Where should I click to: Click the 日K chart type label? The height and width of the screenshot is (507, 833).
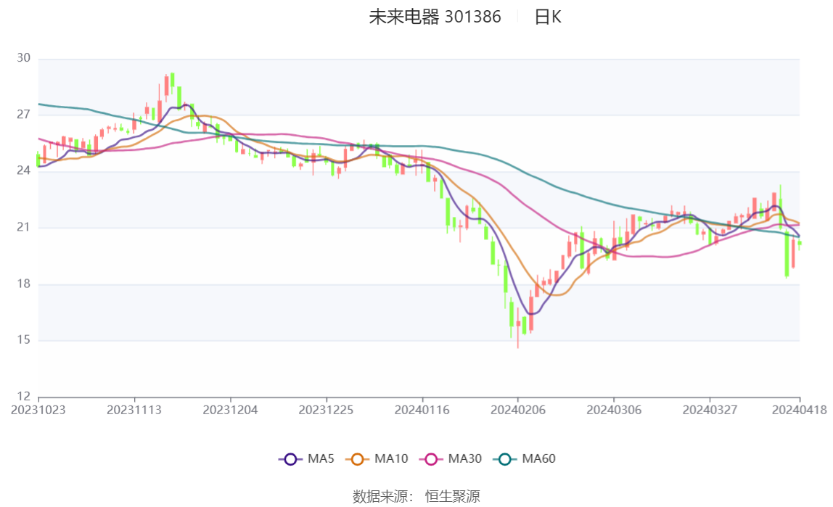pos(548,17)
